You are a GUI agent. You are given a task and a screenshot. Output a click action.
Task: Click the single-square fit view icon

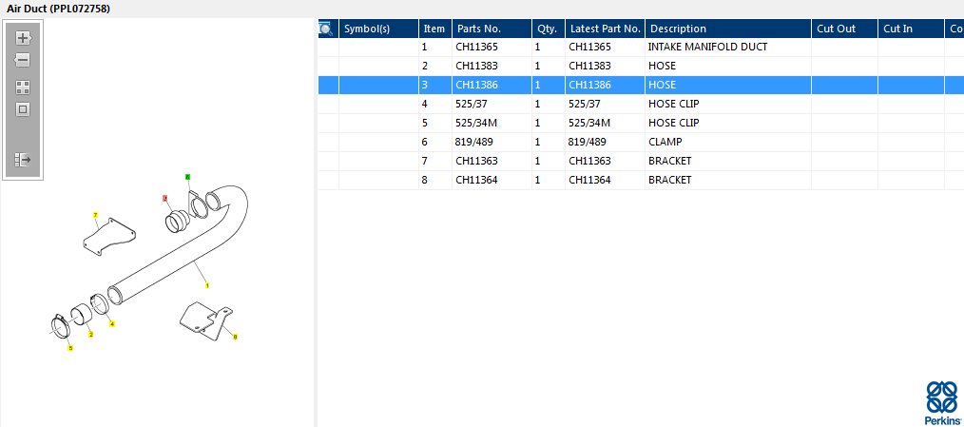[x=23, y=108]
